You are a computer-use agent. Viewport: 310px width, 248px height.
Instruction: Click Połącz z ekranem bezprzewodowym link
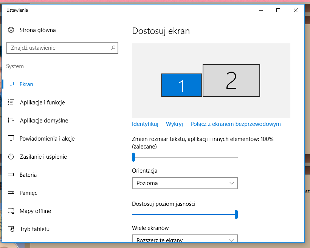coord(236,124)
